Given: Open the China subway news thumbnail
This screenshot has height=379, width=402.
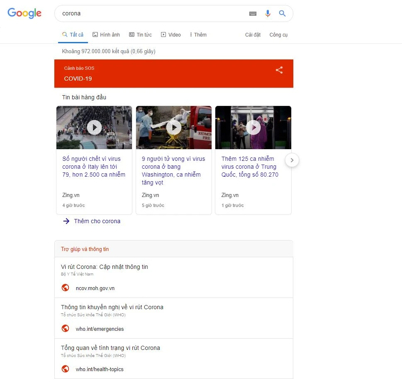Looking at the screenshot, I should tap(253, 127).
